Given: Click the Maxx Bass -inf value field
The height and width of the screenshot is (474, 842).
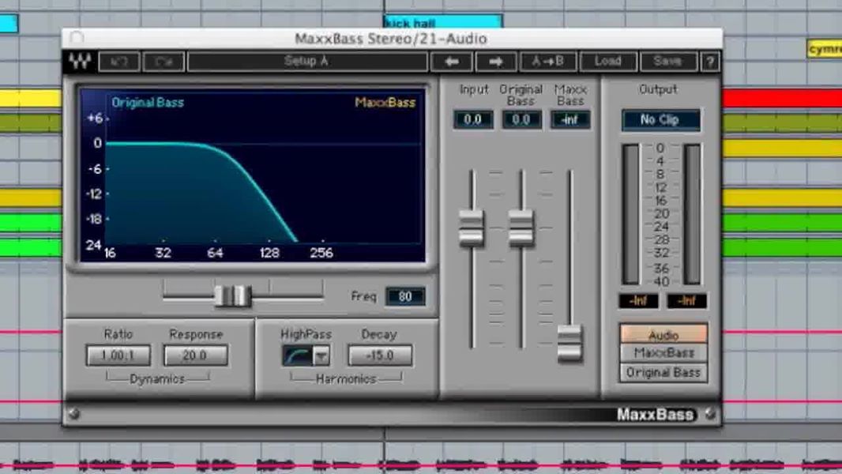Looking at the screenshot, I should (569, 119).
